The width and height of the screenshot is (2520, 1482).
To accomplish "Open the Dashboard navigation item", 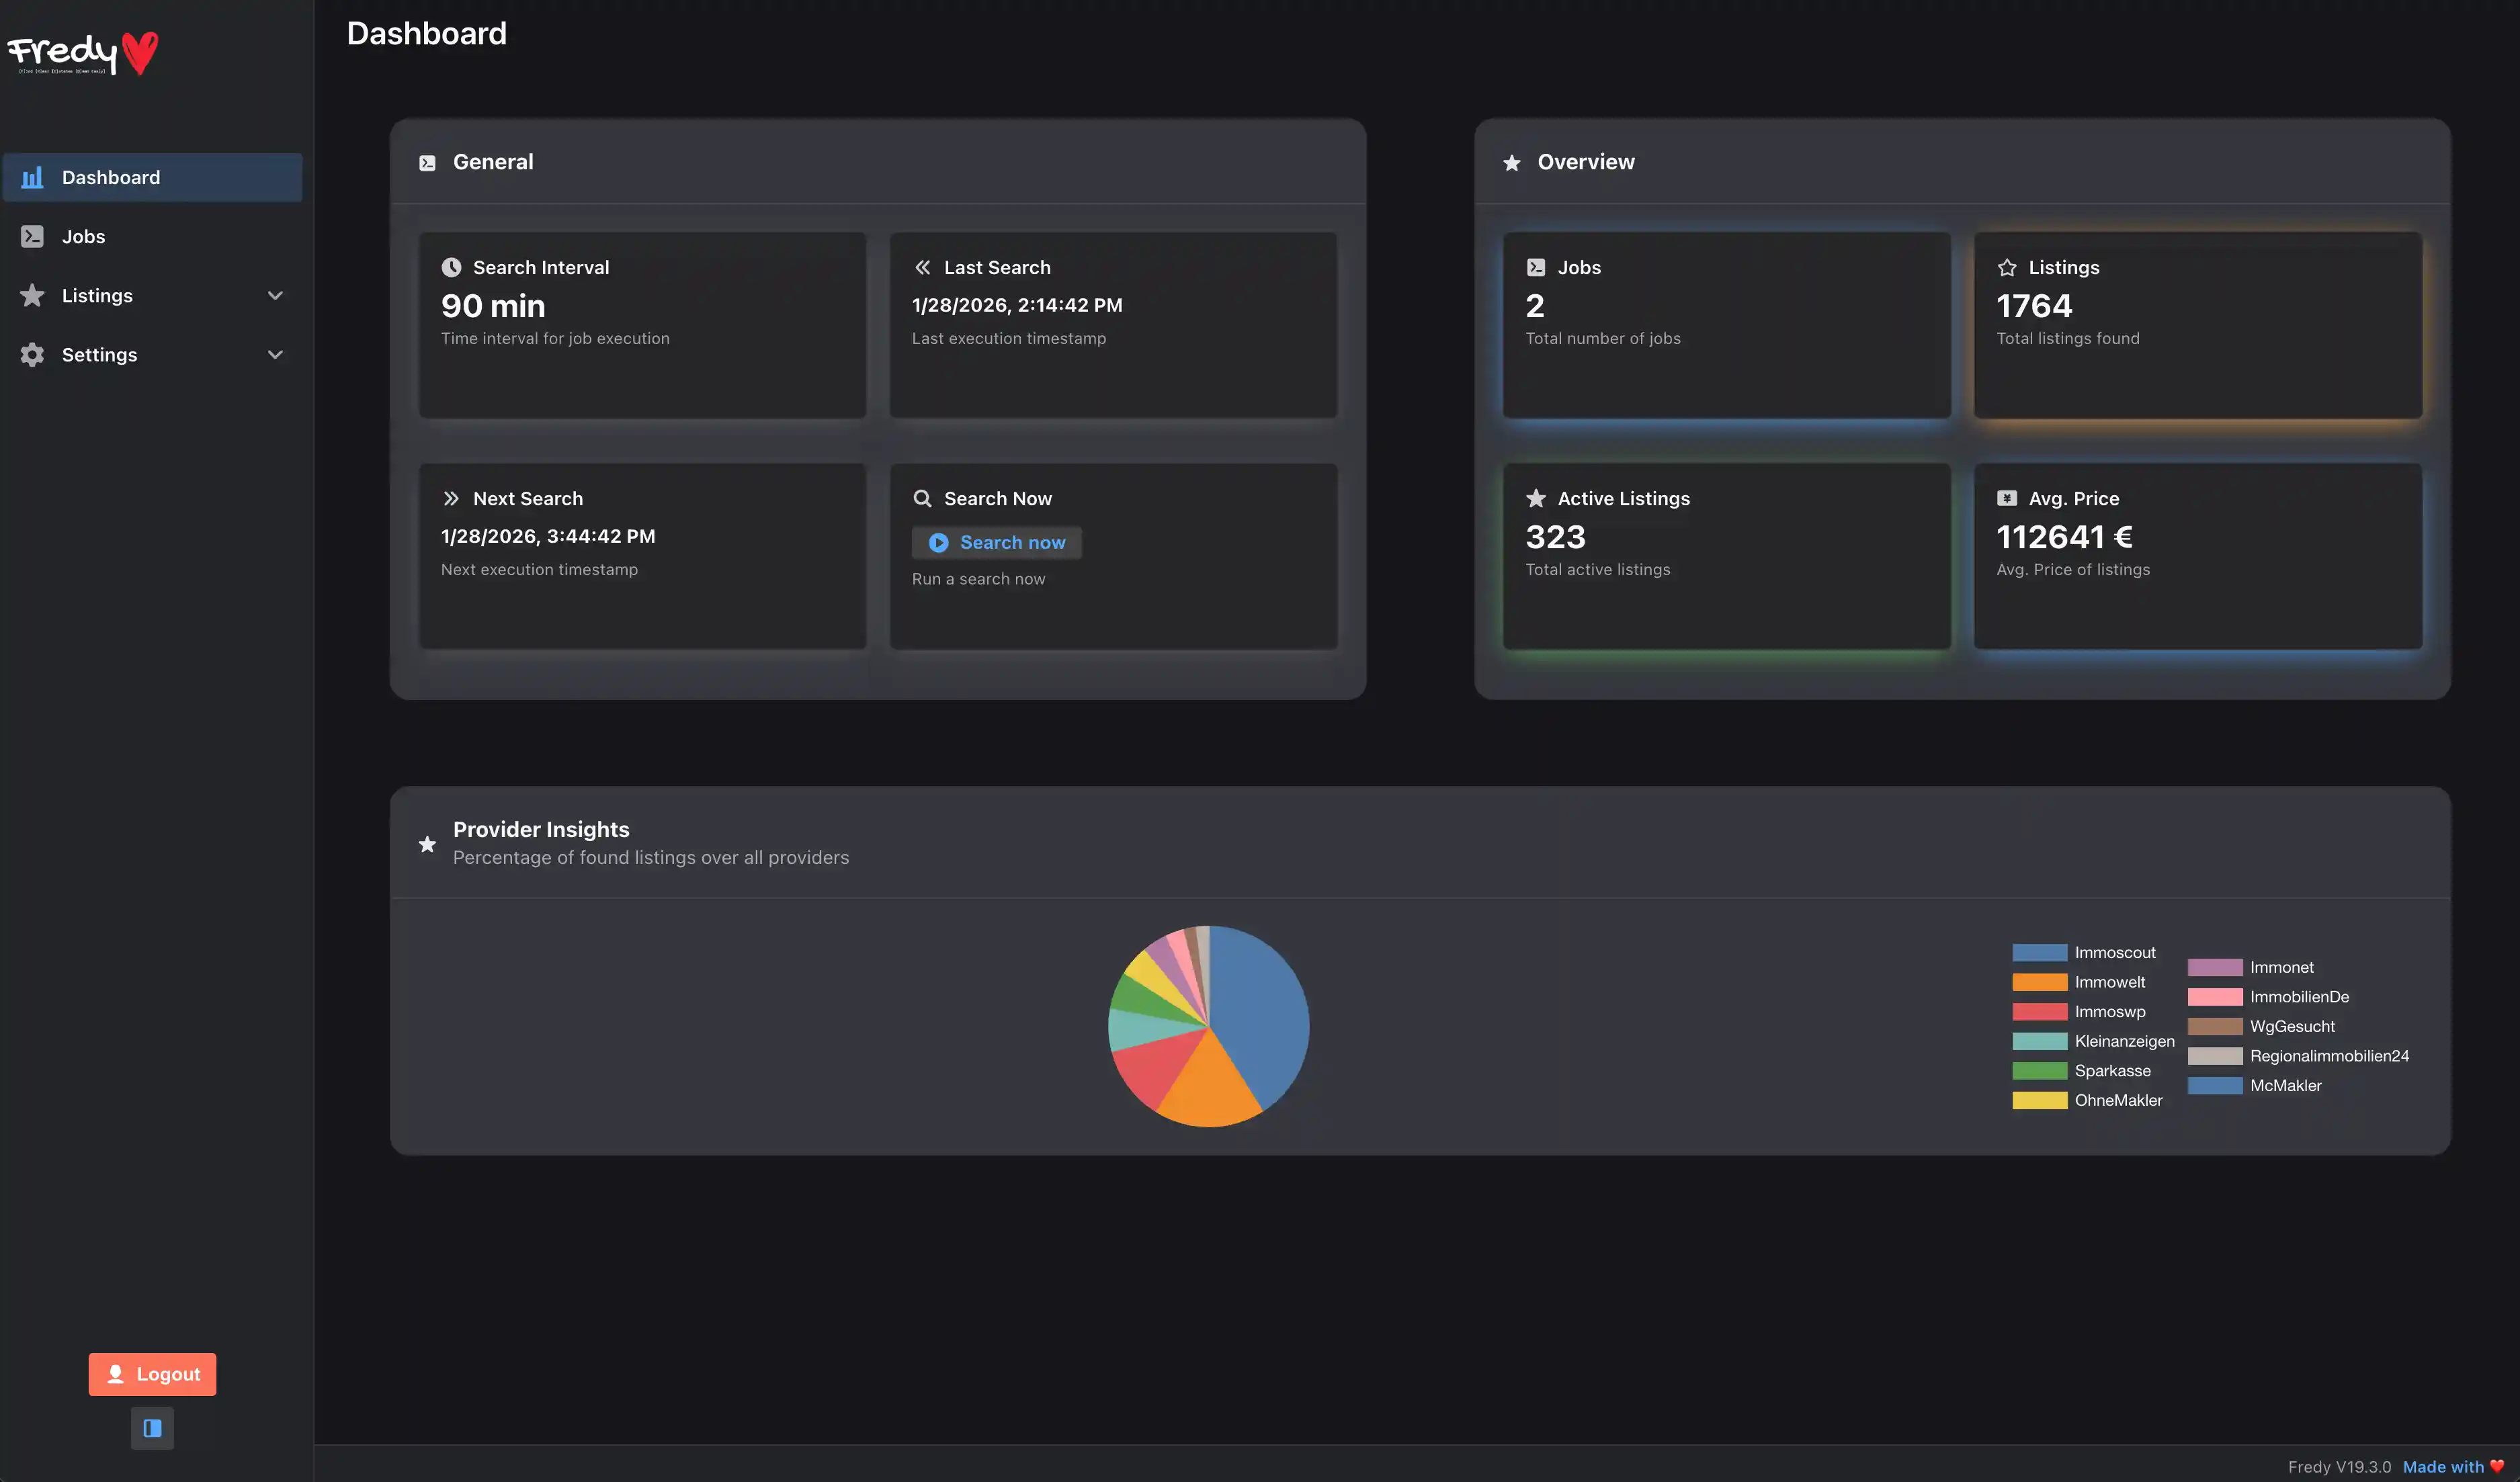I will click(110, 177).
